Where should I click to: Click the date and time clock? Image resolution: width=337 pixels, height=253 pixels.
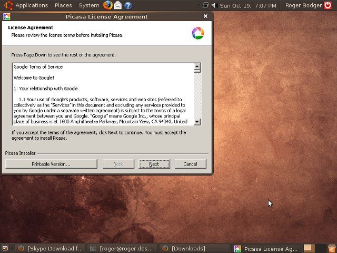coord(248,6)
